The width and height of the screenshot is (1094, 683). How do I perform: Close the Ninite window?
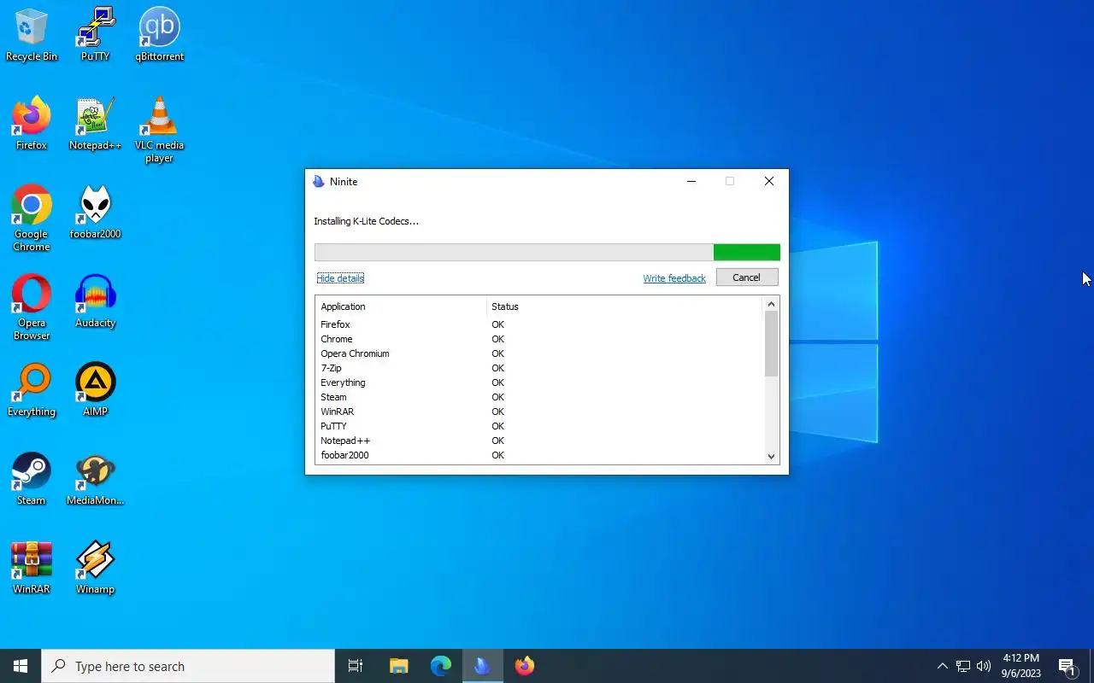click(x=769, y=181)
